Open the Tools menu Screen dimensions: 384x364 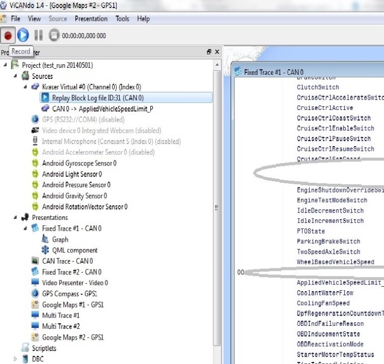tap(122, 19)
